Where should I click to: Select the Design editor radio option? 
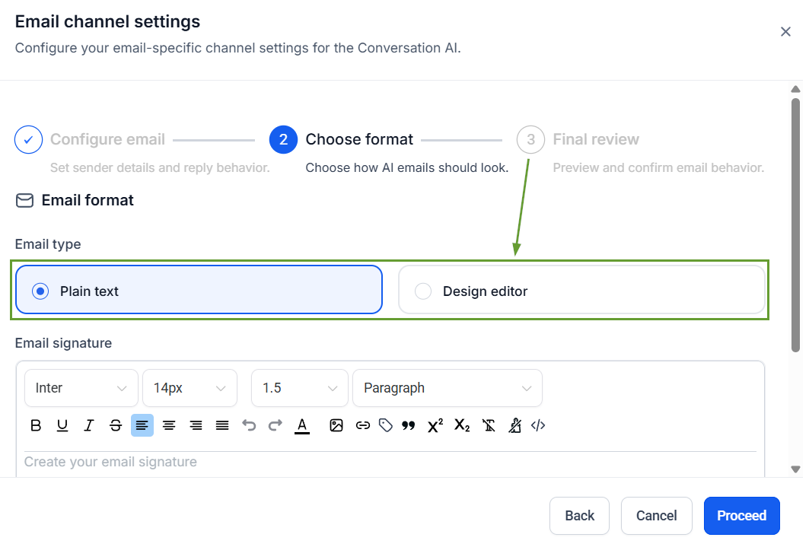pyautogui.click(x=423, y=291)
